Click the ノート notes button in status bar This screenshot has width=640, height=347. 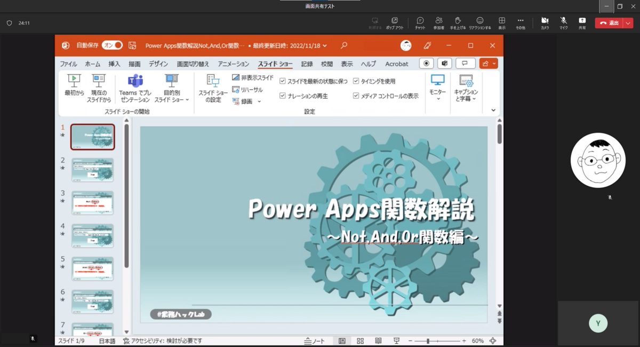pyautogui.click(x=314, y=341)
